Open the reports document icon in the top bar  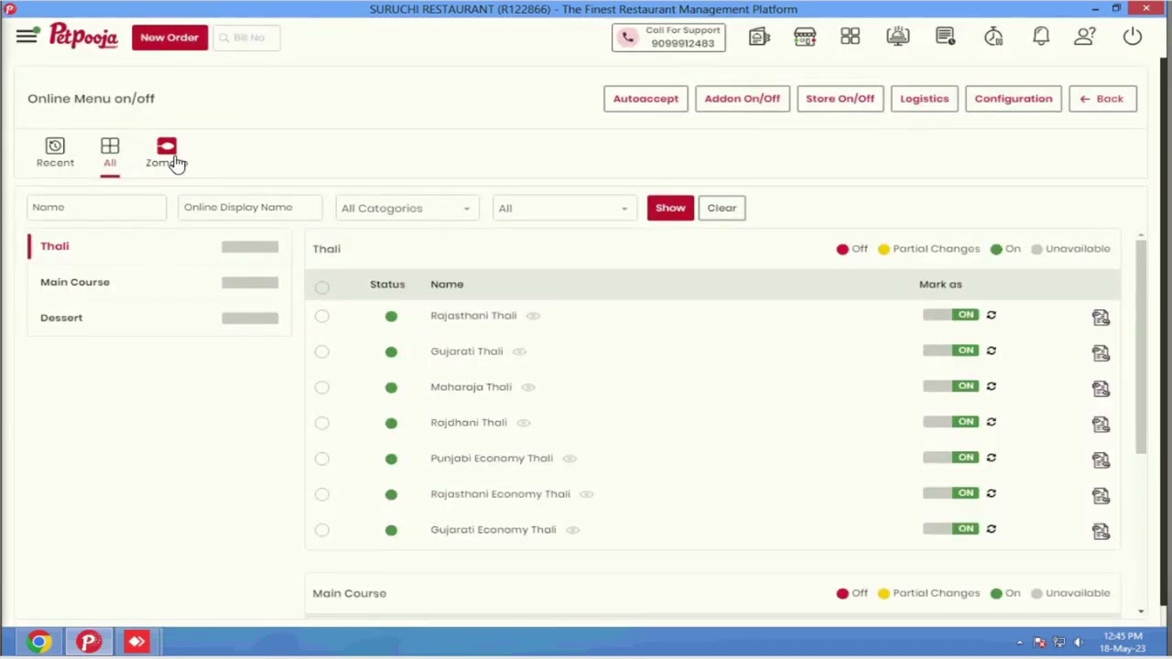click(x=946, y=37)
